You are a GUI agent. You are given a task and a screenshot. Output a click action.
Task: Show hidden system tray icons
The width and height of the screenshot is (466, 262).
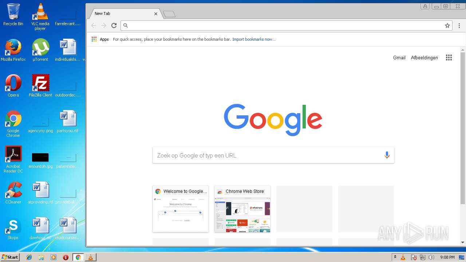click(x=395, y=257)
